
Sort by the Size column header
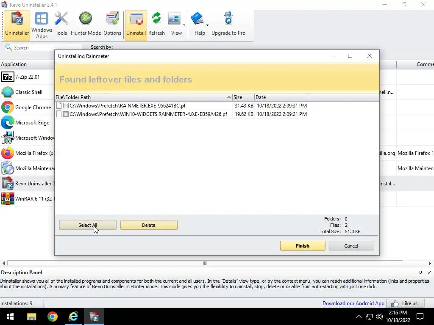pyautogui.click(x=243, y=97)
